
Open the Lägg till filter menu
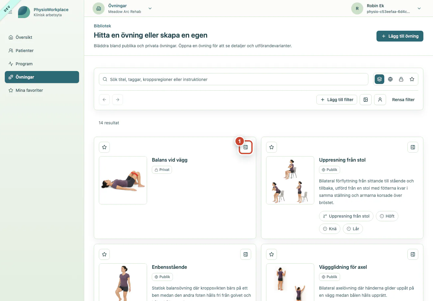(x=337, y=100)
